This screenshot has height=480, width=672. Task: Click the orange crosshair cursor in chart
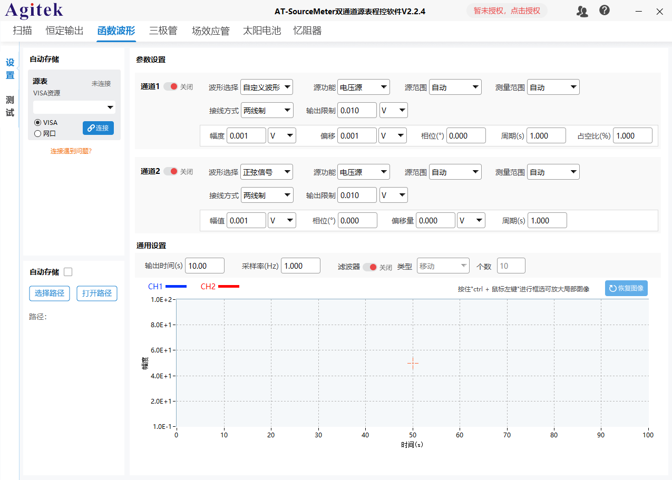pos(413,363)
